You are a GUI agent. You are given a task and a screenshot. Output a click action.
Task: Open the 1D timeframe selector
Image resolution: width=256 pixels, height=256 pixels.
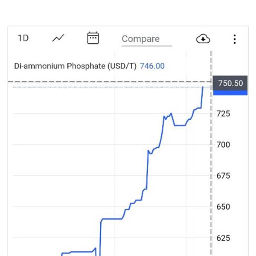(x=23, y=38)
